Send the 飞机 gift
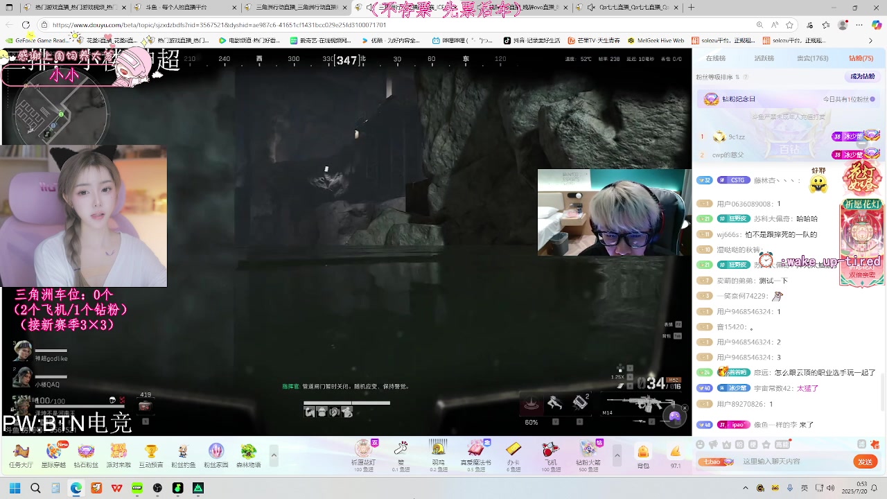887x499 pixels. pos(550,455)
